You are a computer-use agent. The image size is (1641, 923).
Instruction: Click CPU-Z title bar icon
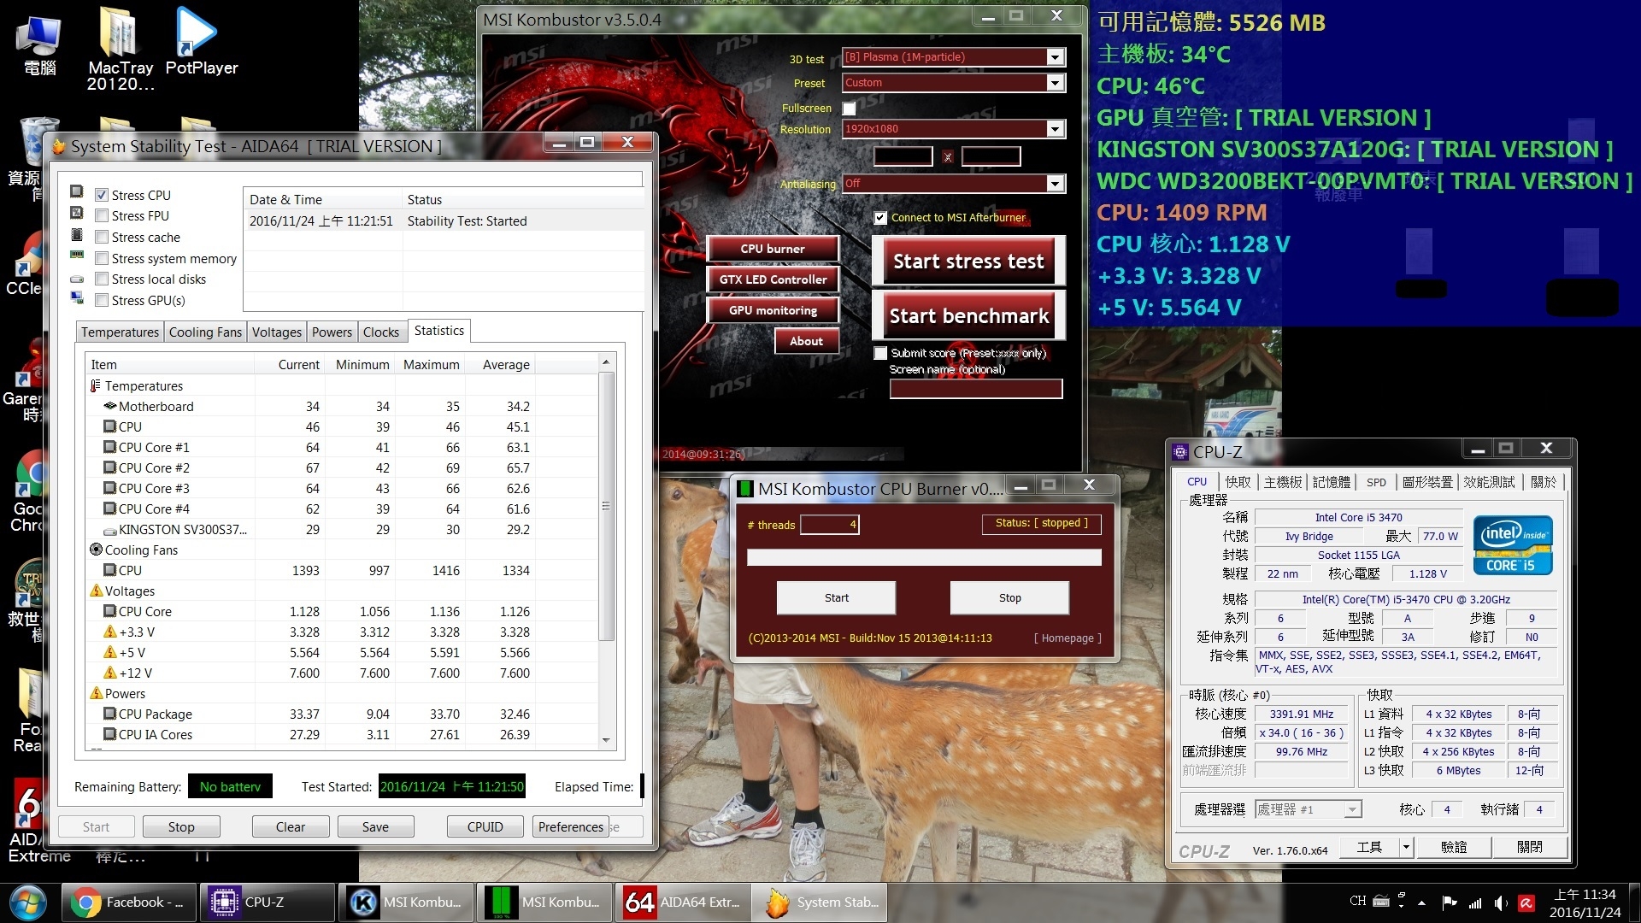click(x=1180, y=451)
